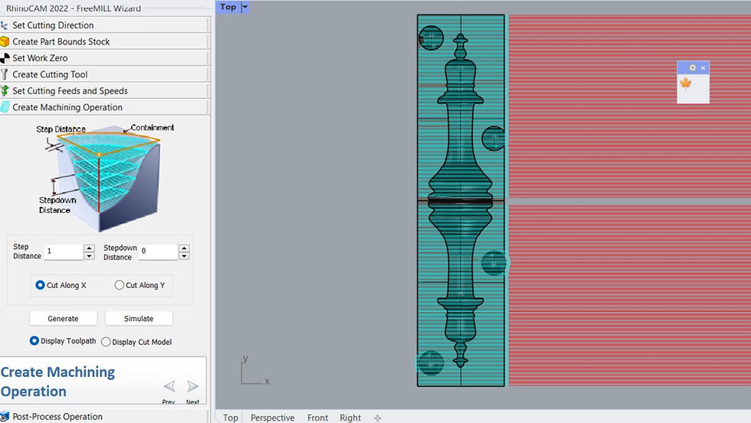
Task: Add a new viewport tab with plus
Action: (377, 418)
